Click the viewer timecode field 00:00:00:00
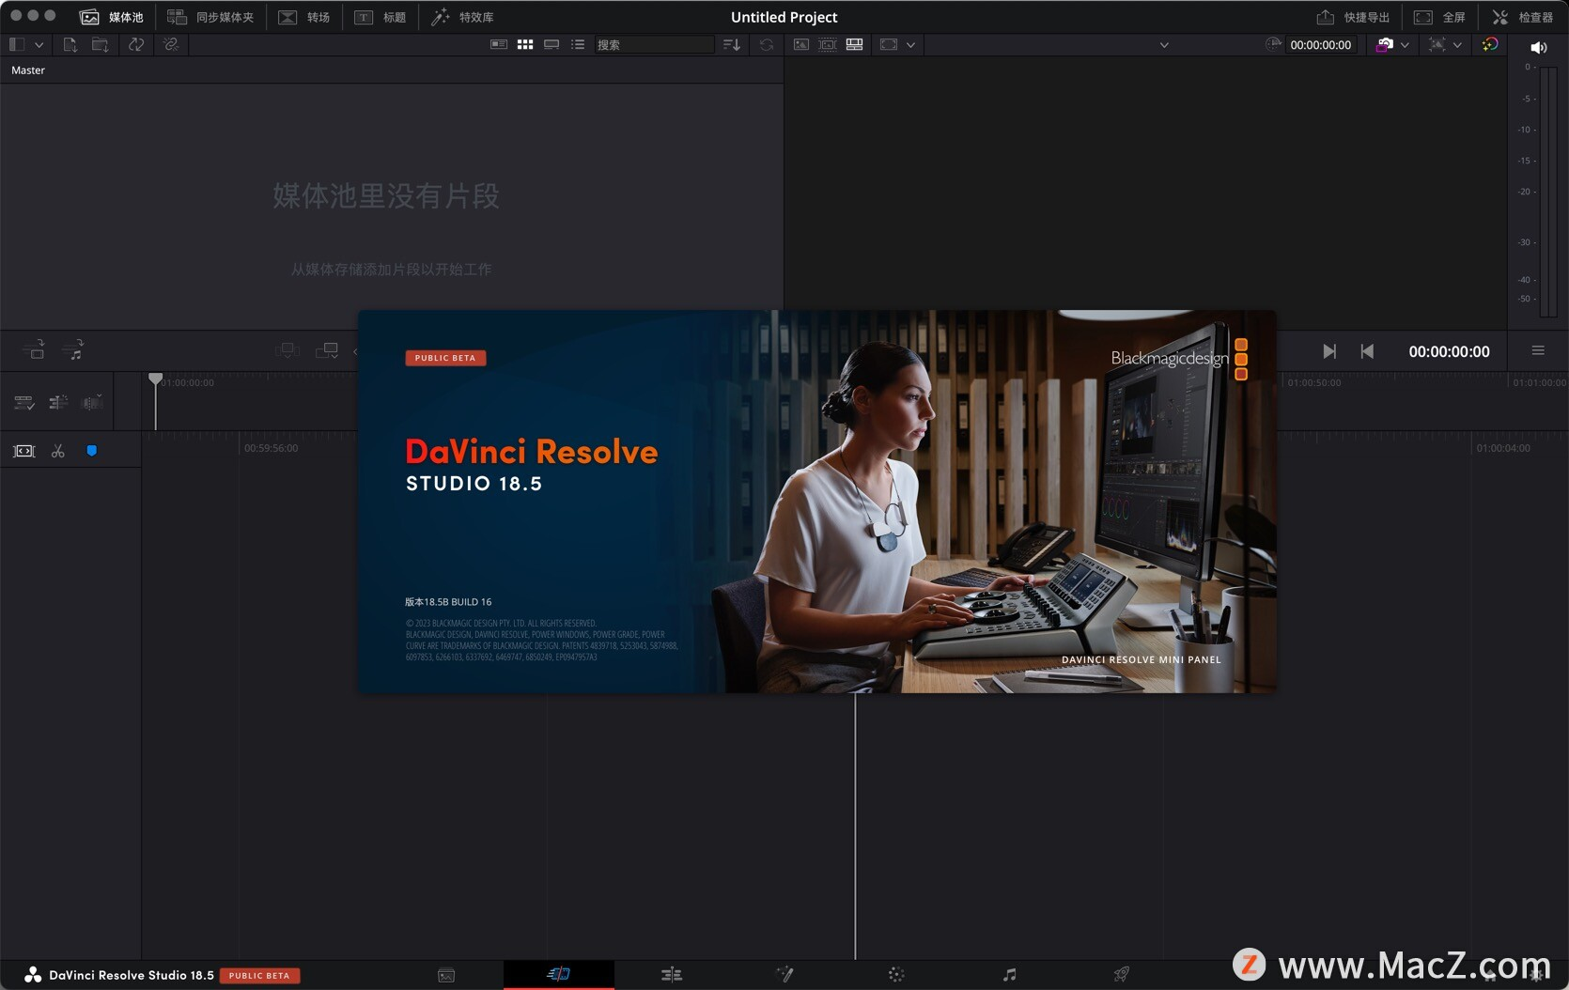The image size is (1569, 990). [1320, 44]
